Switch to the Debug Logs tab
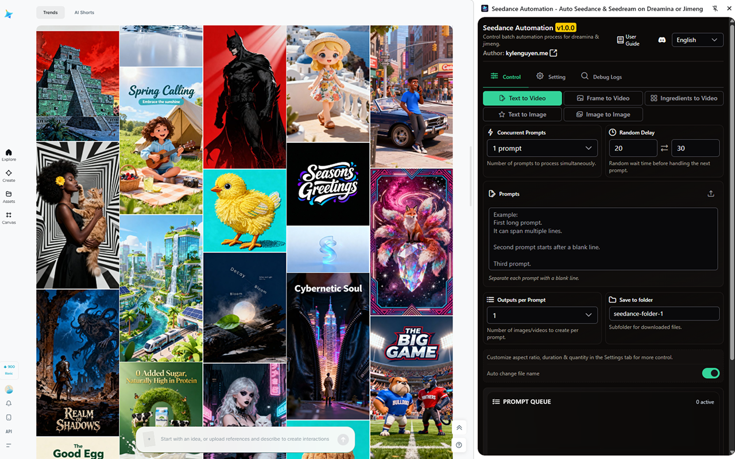Screen dimensions: 735x459 tap(601, 76)
